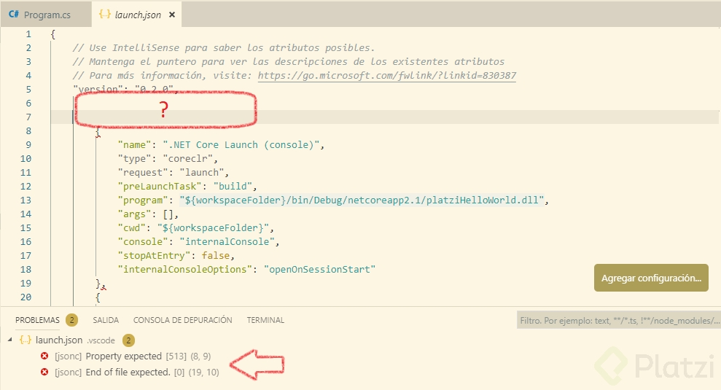
Task: Click the "cwd" key on line 15
Action: pos(131,228)
